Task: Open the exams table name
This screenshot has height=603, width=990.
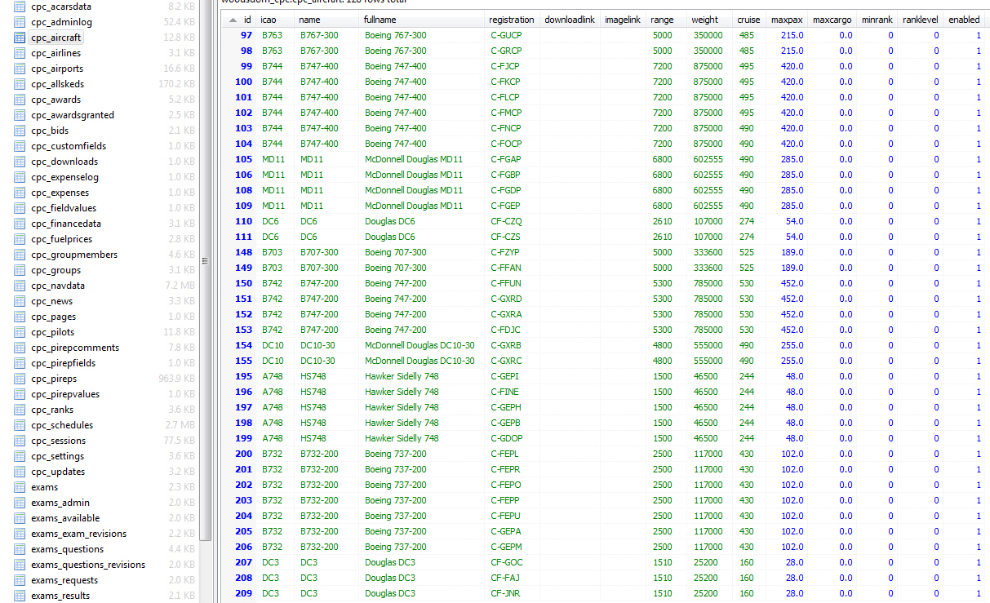Action: [x=44, y=487]
